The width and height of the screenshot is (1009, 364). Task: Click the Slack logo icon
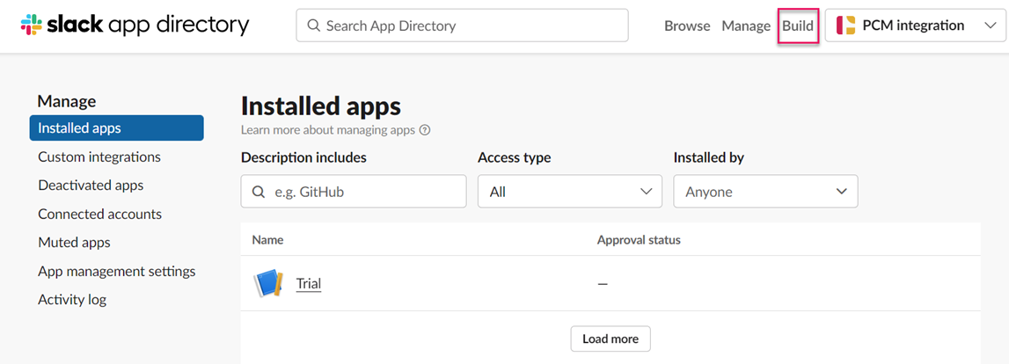point(32,25)
